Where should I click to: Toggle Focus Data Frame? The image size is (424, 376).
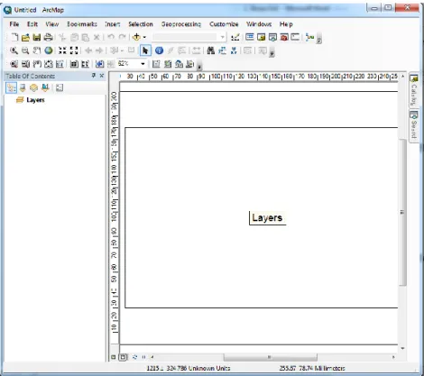coord(168,64)
